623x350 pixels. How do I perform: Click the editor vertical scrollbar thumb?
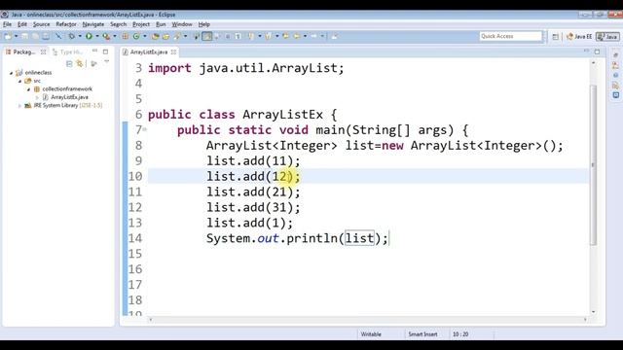[x=594, y=164]
